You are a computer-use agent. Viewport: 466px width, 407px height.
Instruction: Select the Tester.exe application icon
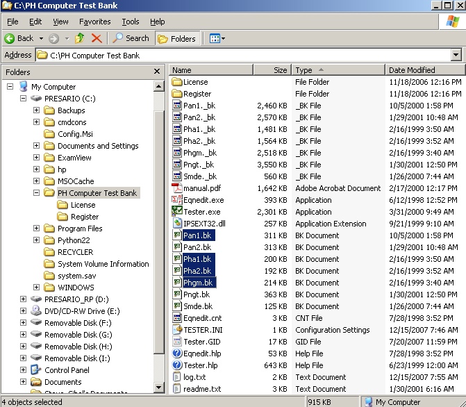point(177,211)
